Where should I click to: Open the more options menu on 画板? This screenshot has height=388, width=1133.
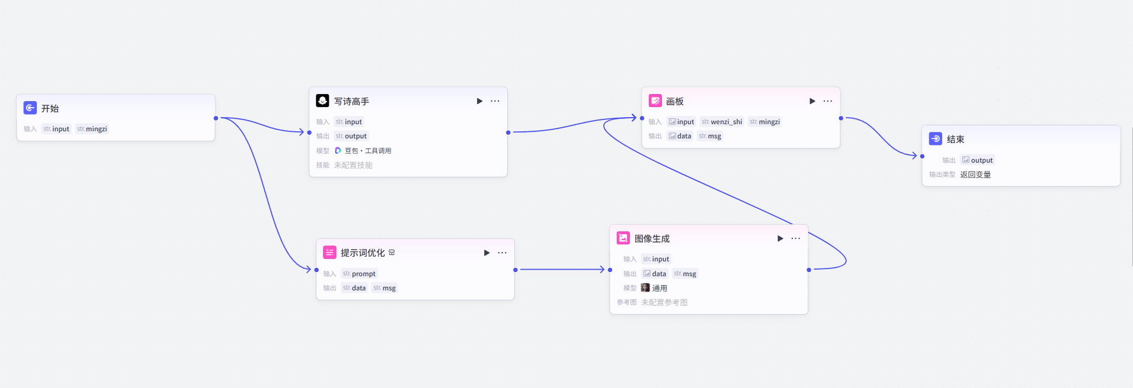[x=827, y=101]
